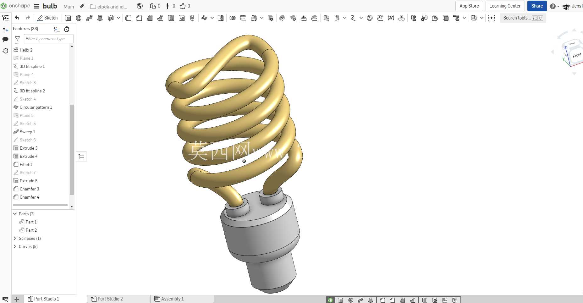Click the Front face of view cube
This screenshot has height=303, width=583.
(576, 55)
